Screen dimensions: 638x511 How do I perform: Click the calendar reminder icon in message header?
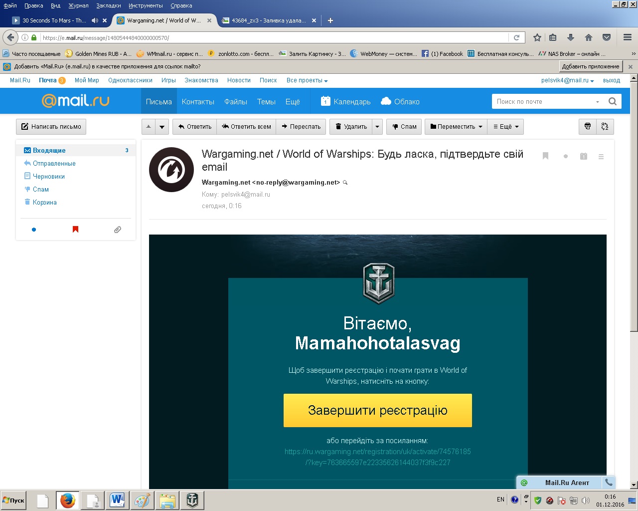(584, 156)
